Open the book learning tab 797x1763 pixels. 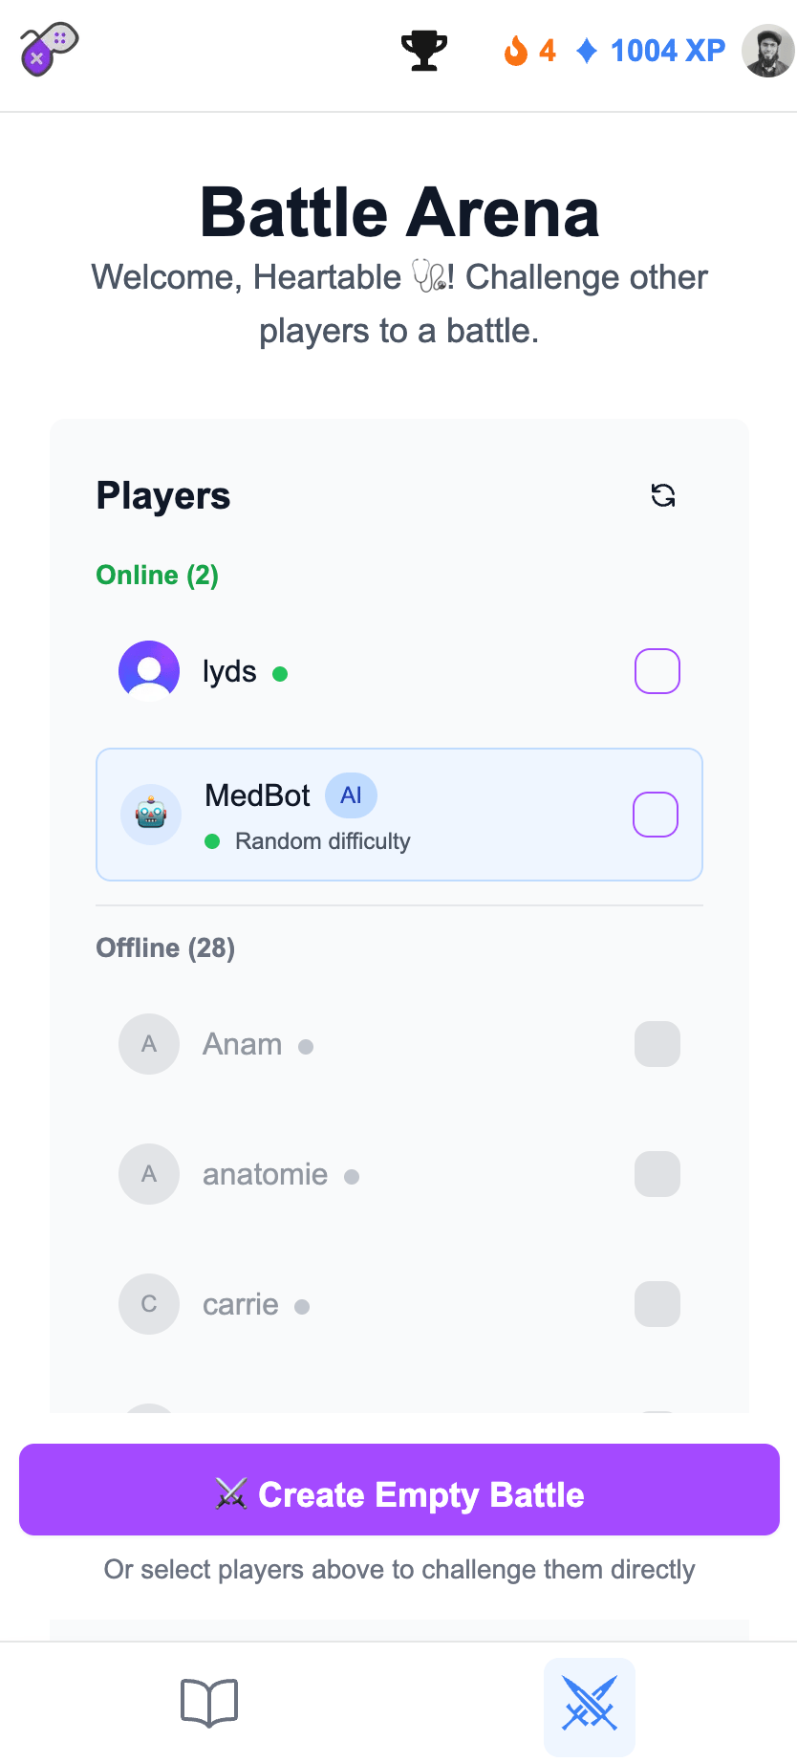point(209,1703)
